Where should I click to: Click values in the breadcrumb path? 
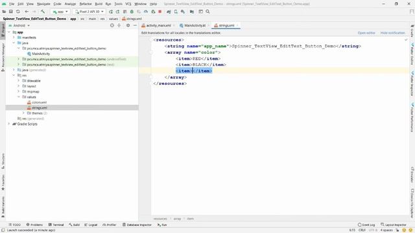click(113, 19)
